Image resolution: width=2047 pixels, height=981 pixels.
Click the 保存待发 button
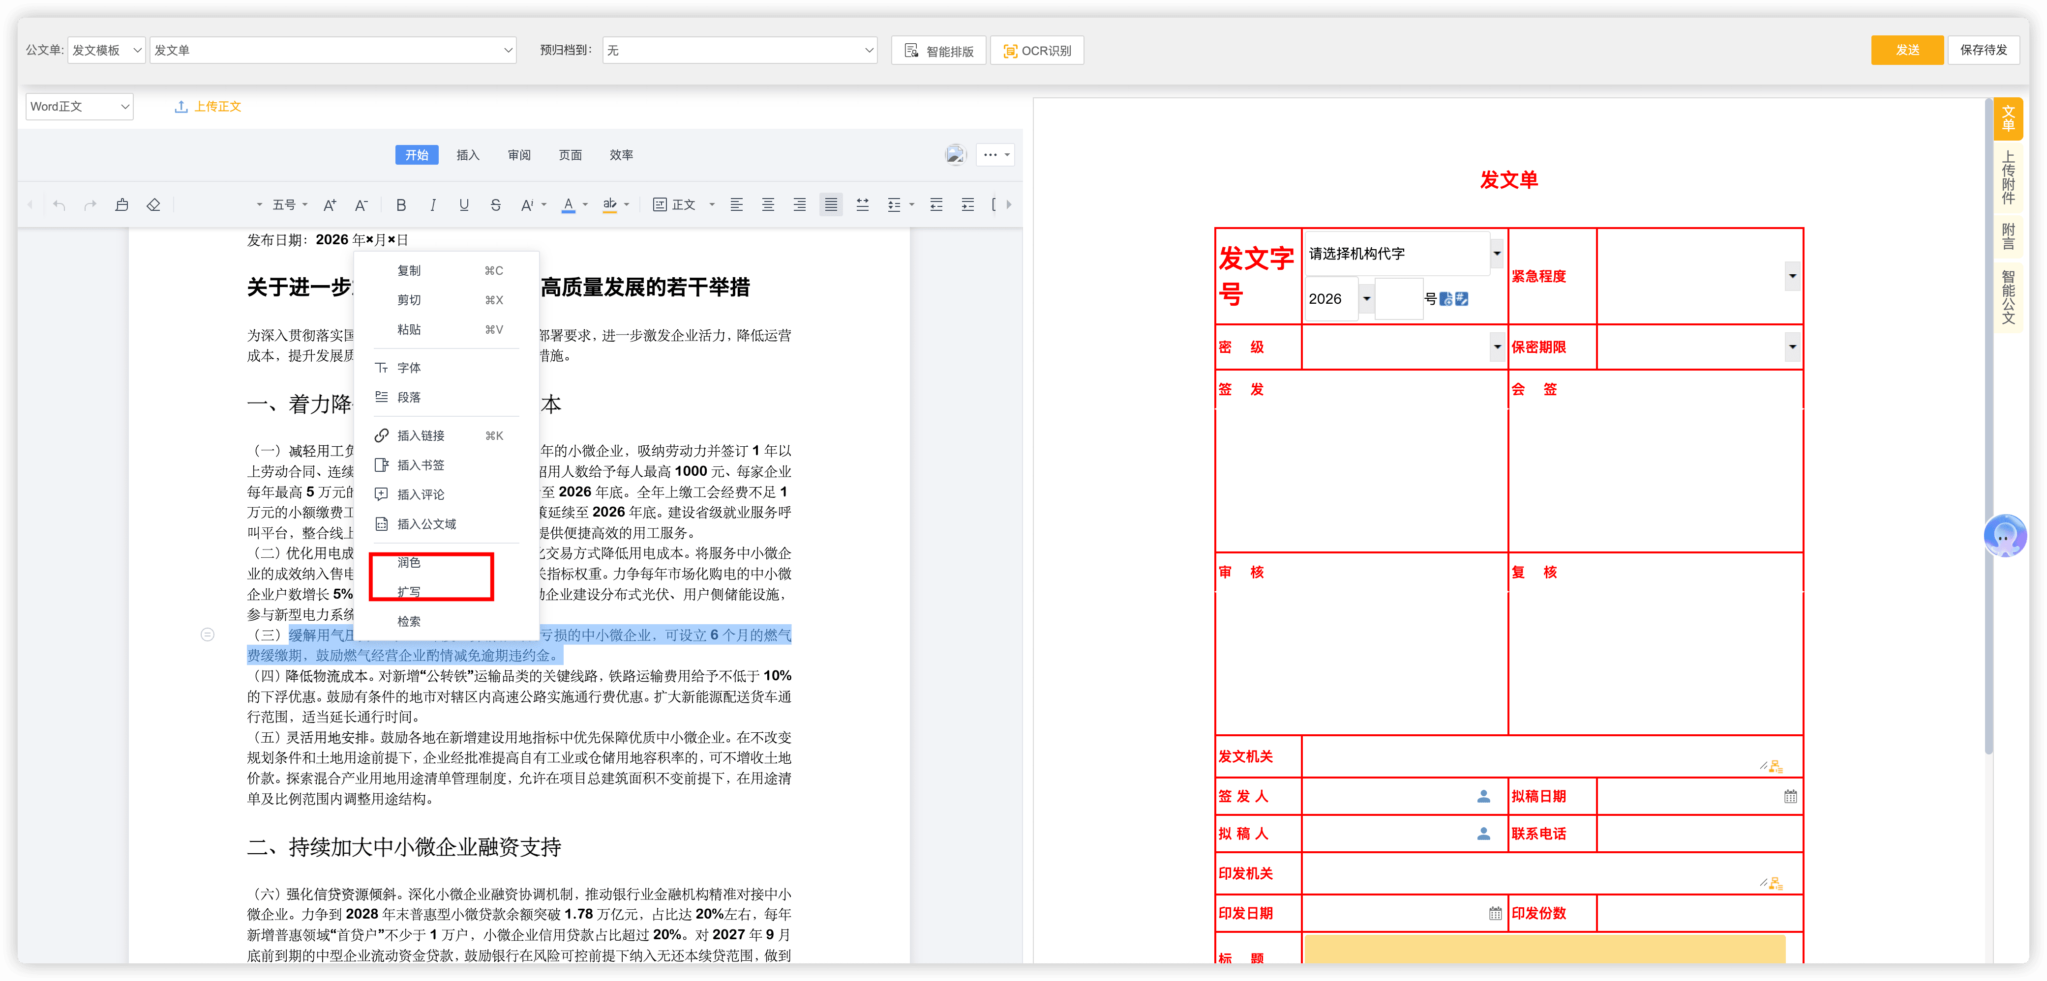pos(1984,49)
